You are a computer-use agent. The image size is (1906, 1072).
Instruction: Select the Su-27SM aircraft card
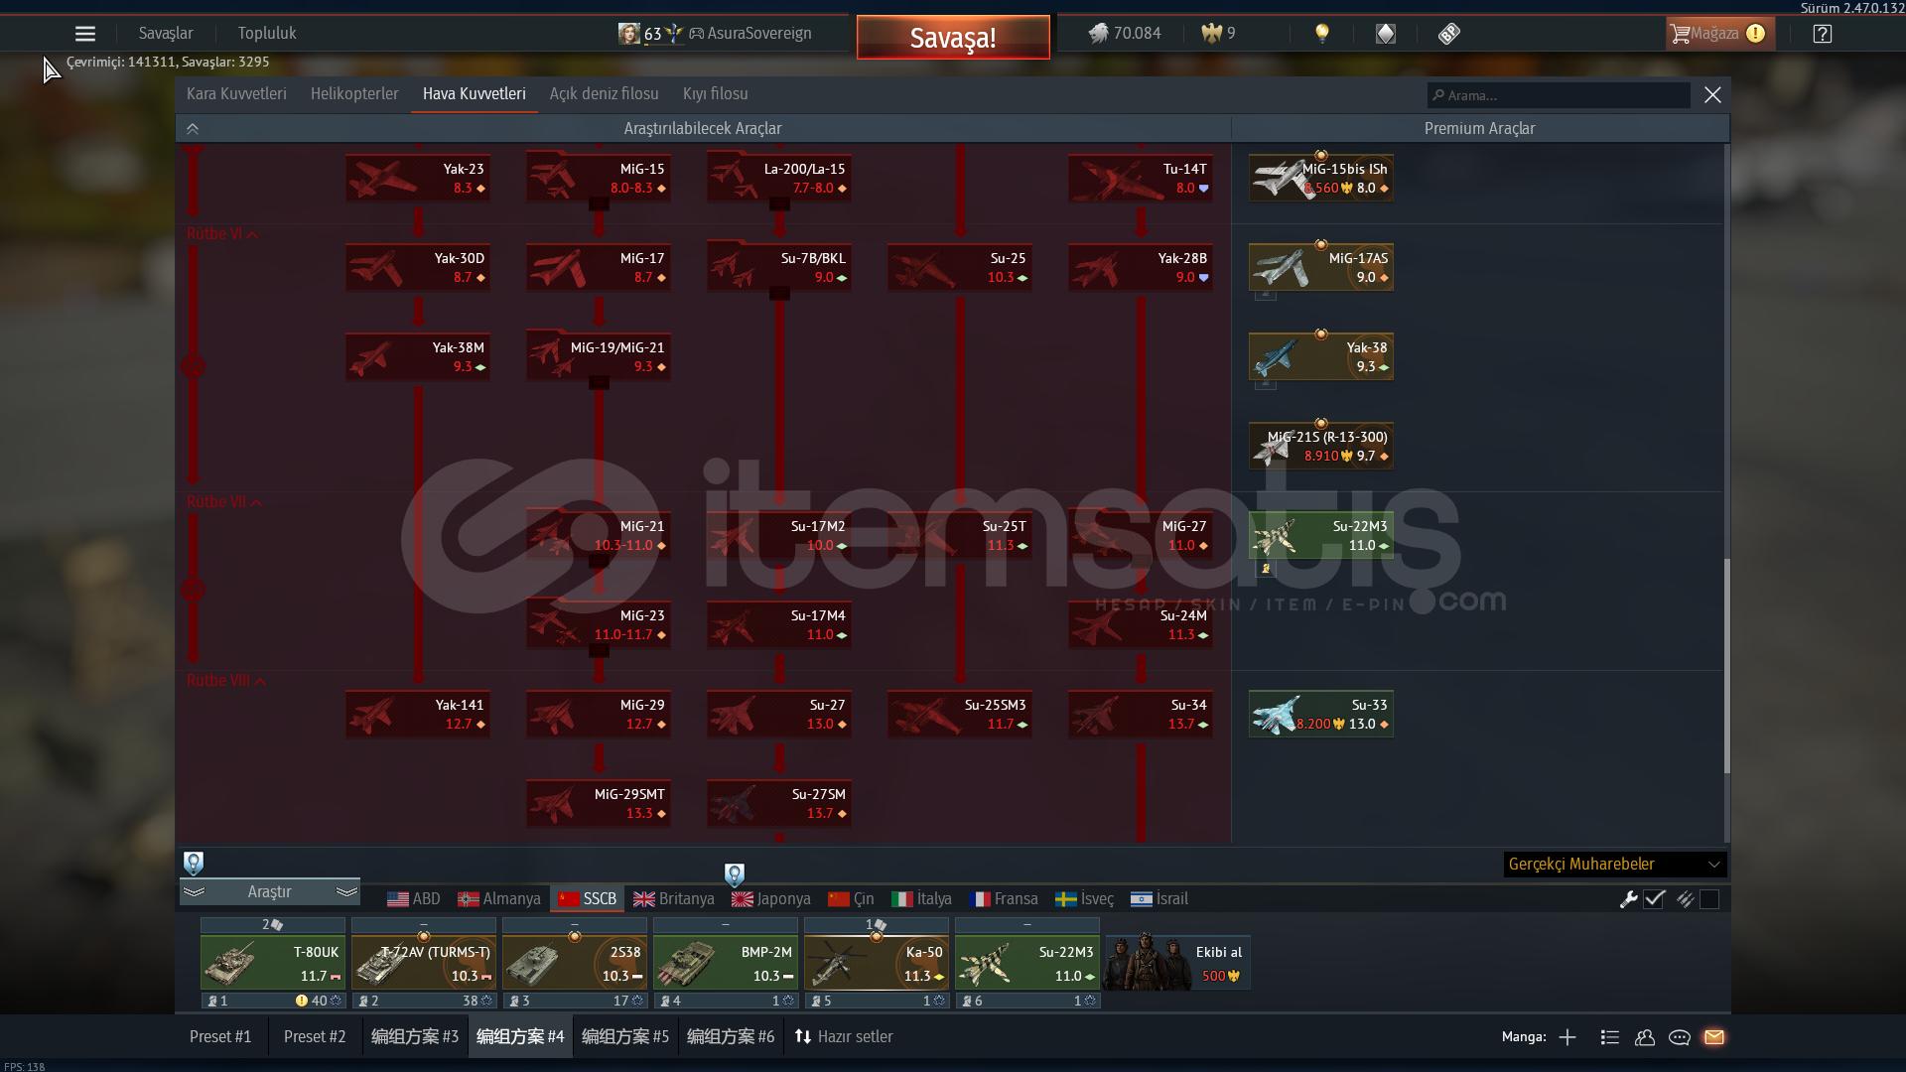click(779, 804)
